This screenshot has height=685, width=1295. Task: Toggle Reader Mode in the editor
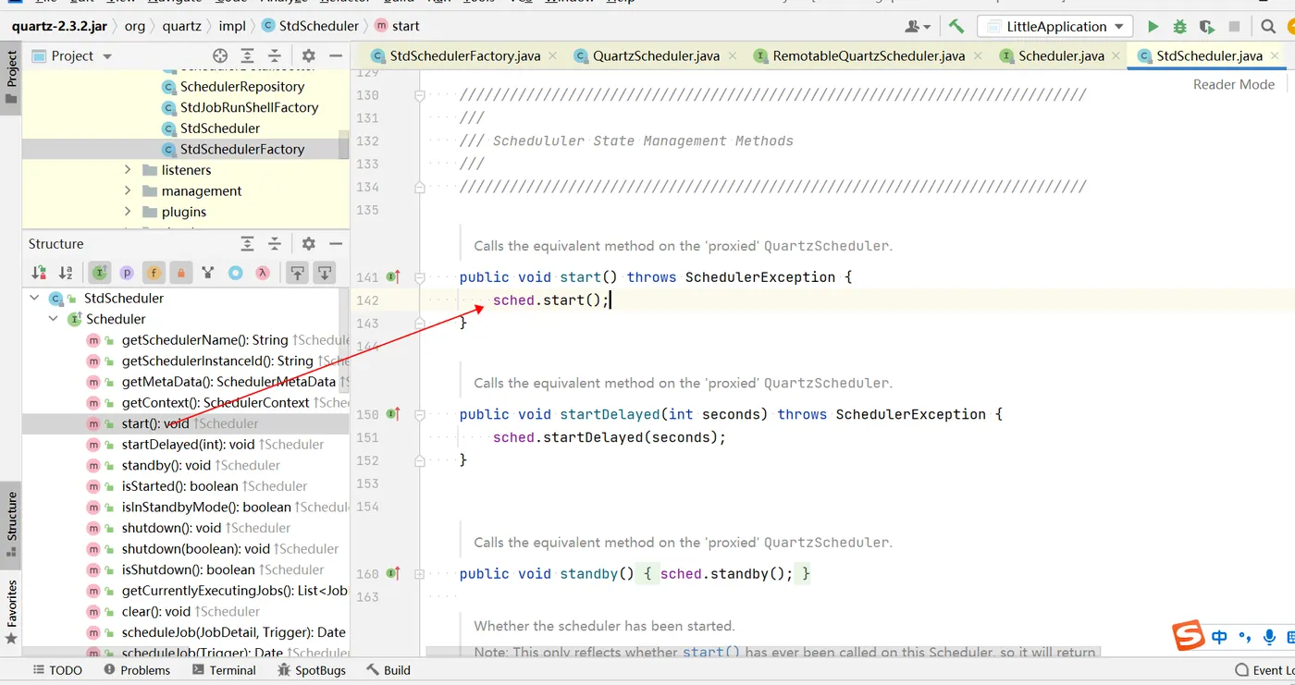click(1234, 84)
